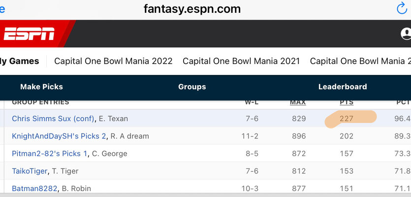The image size is (411, 197).
Task: Open Batman8282 entry
Action: click(34, 188)
